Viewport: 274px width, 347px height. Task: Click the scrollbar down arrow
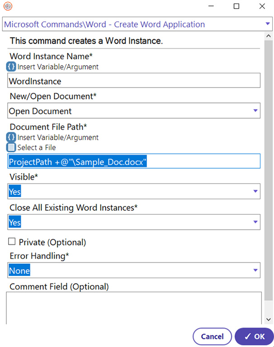click(269, 319)
